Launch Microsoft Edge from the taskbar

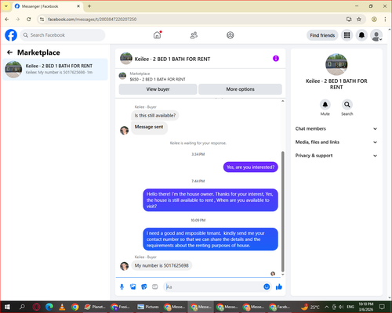[49, 307]
